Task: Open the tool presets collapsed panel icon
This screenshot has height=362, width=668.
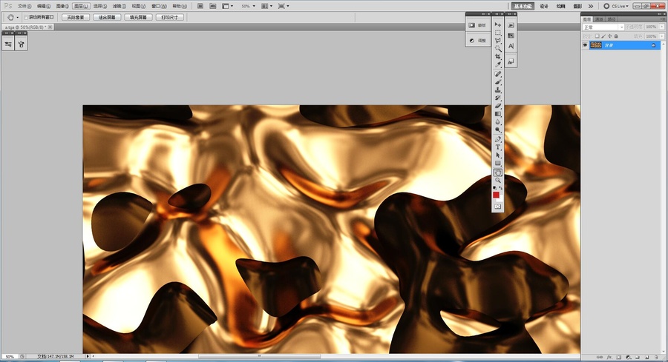Action: pyautogui.click(x=8, y=44)
